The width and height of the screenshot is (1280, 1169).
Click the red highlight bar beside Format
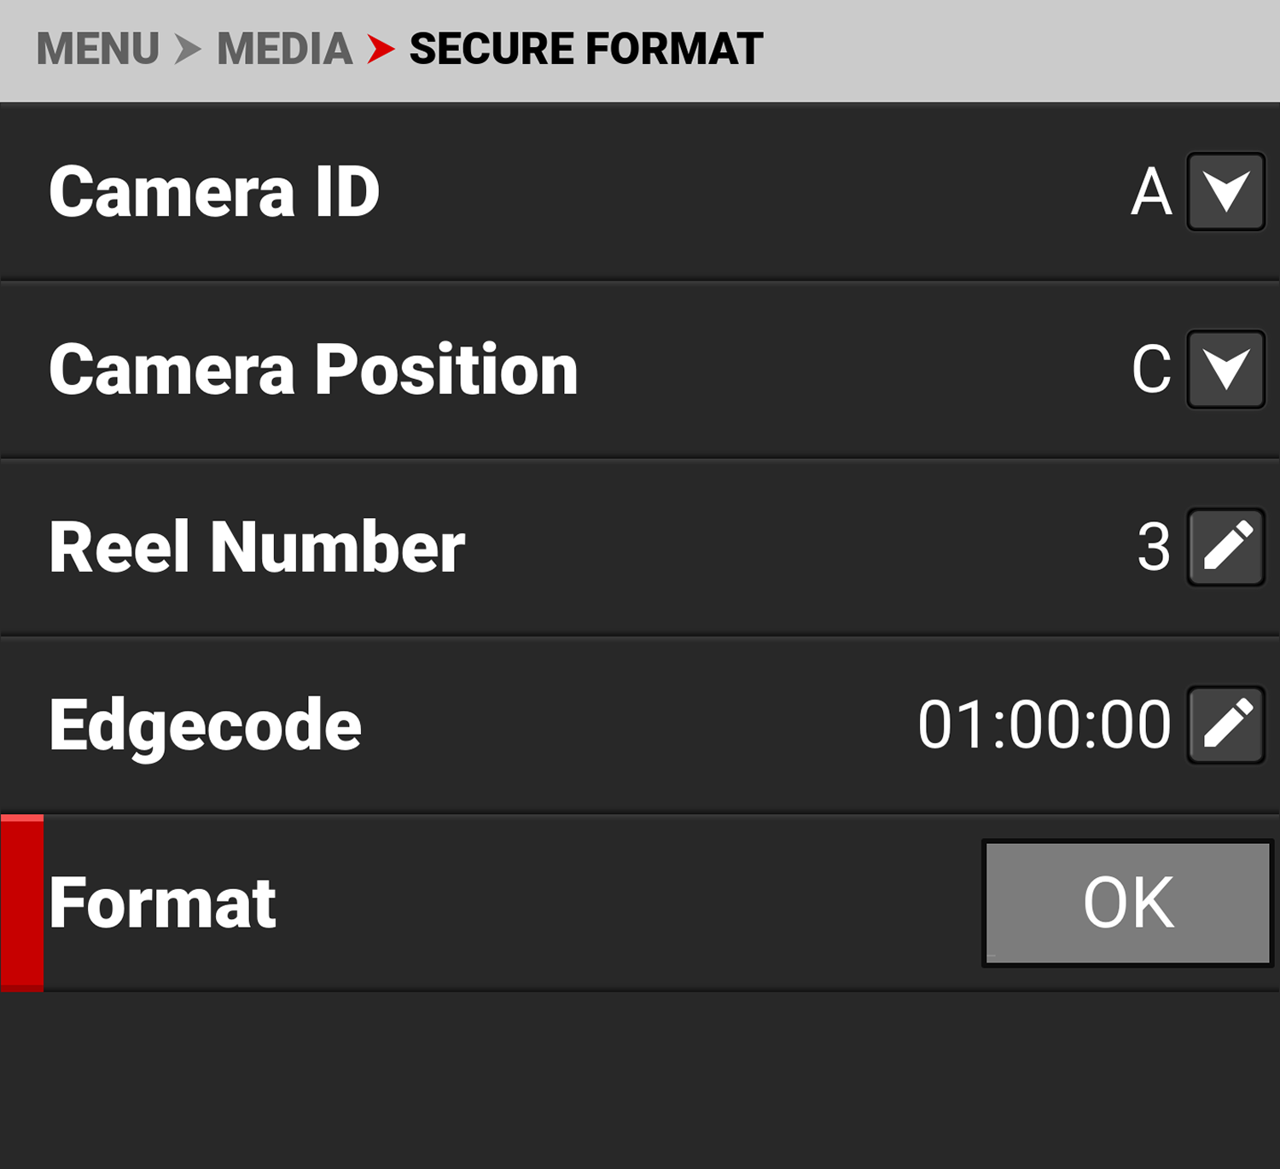click(x=22, y=903)
